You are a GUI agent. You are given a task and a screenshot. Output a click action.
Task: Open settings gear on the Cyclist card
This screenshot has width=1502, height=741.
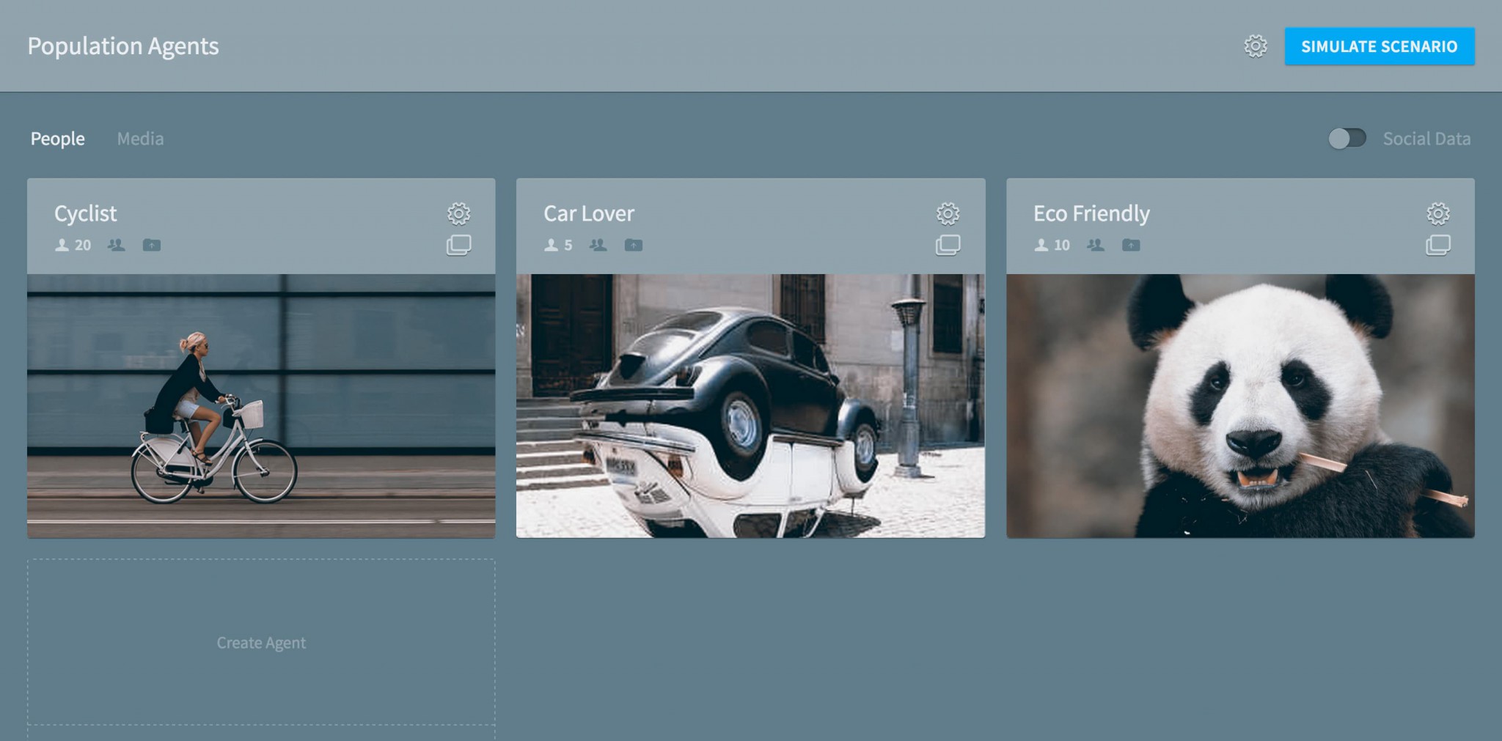point(458,214)
